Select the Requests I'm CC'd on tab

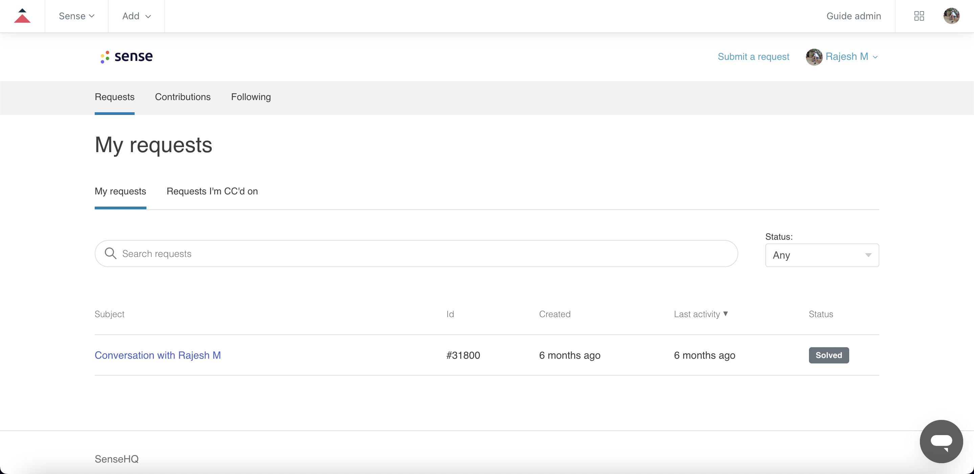click(212, 191)
